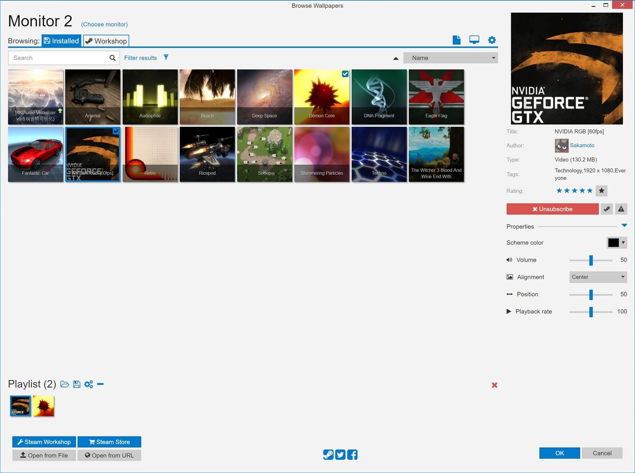Click the Sakamoto author avatar
Screen dimensions: 635x473
coord(561,145)
